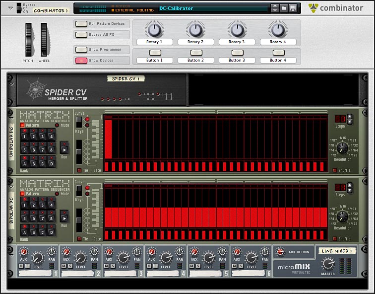
Task: Toggle Shuffle on the Bipolar DC Matrix
Action: [334, 239]
